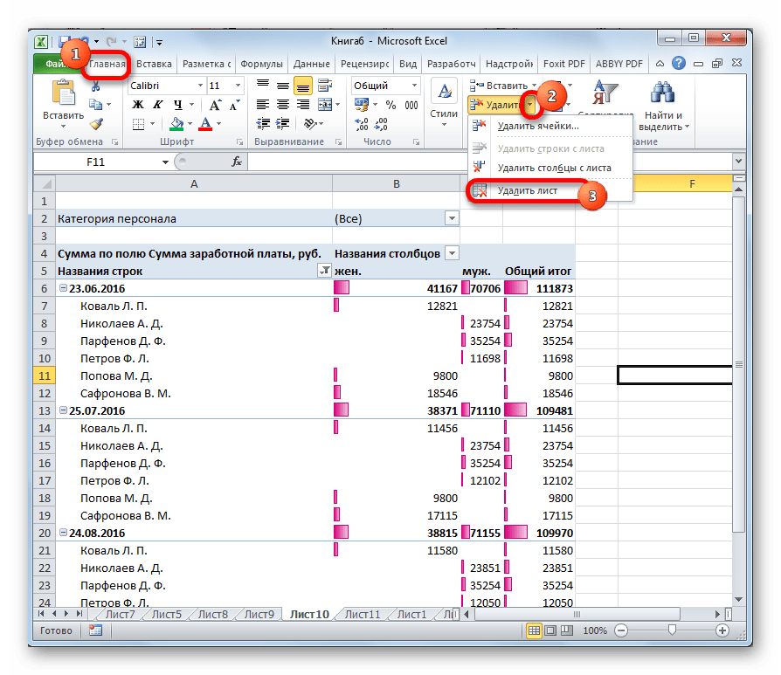Image resolution: width=781 pixels, height=675 pixels.
Task: Toggle wrap text icon
Action: pos(325,86)
